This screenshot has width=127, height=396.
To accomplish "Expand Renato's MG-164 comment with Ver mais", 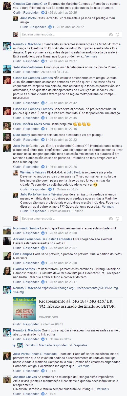I will tap(91, 56).
